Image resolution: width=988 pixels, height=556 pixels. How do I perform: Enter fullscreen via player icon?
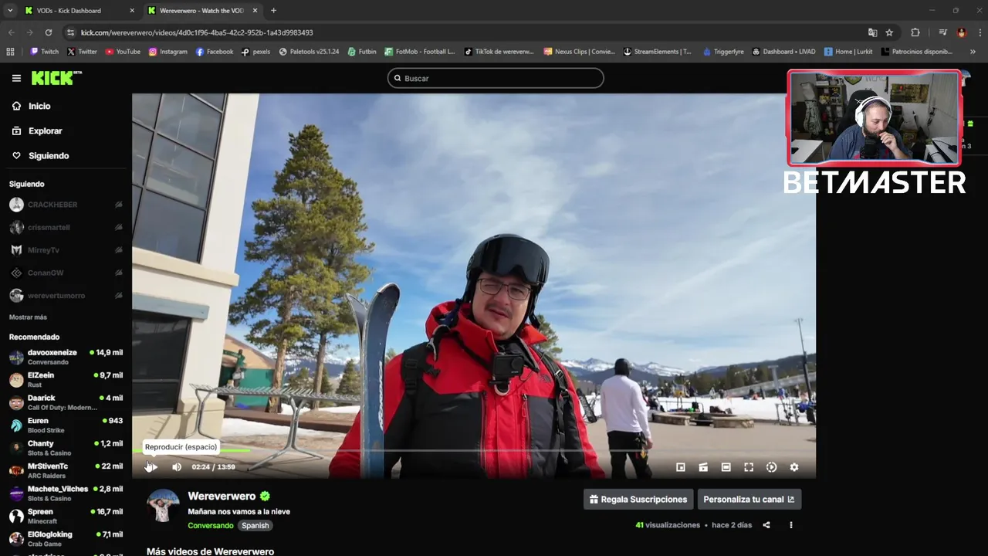tap(749, 467)
